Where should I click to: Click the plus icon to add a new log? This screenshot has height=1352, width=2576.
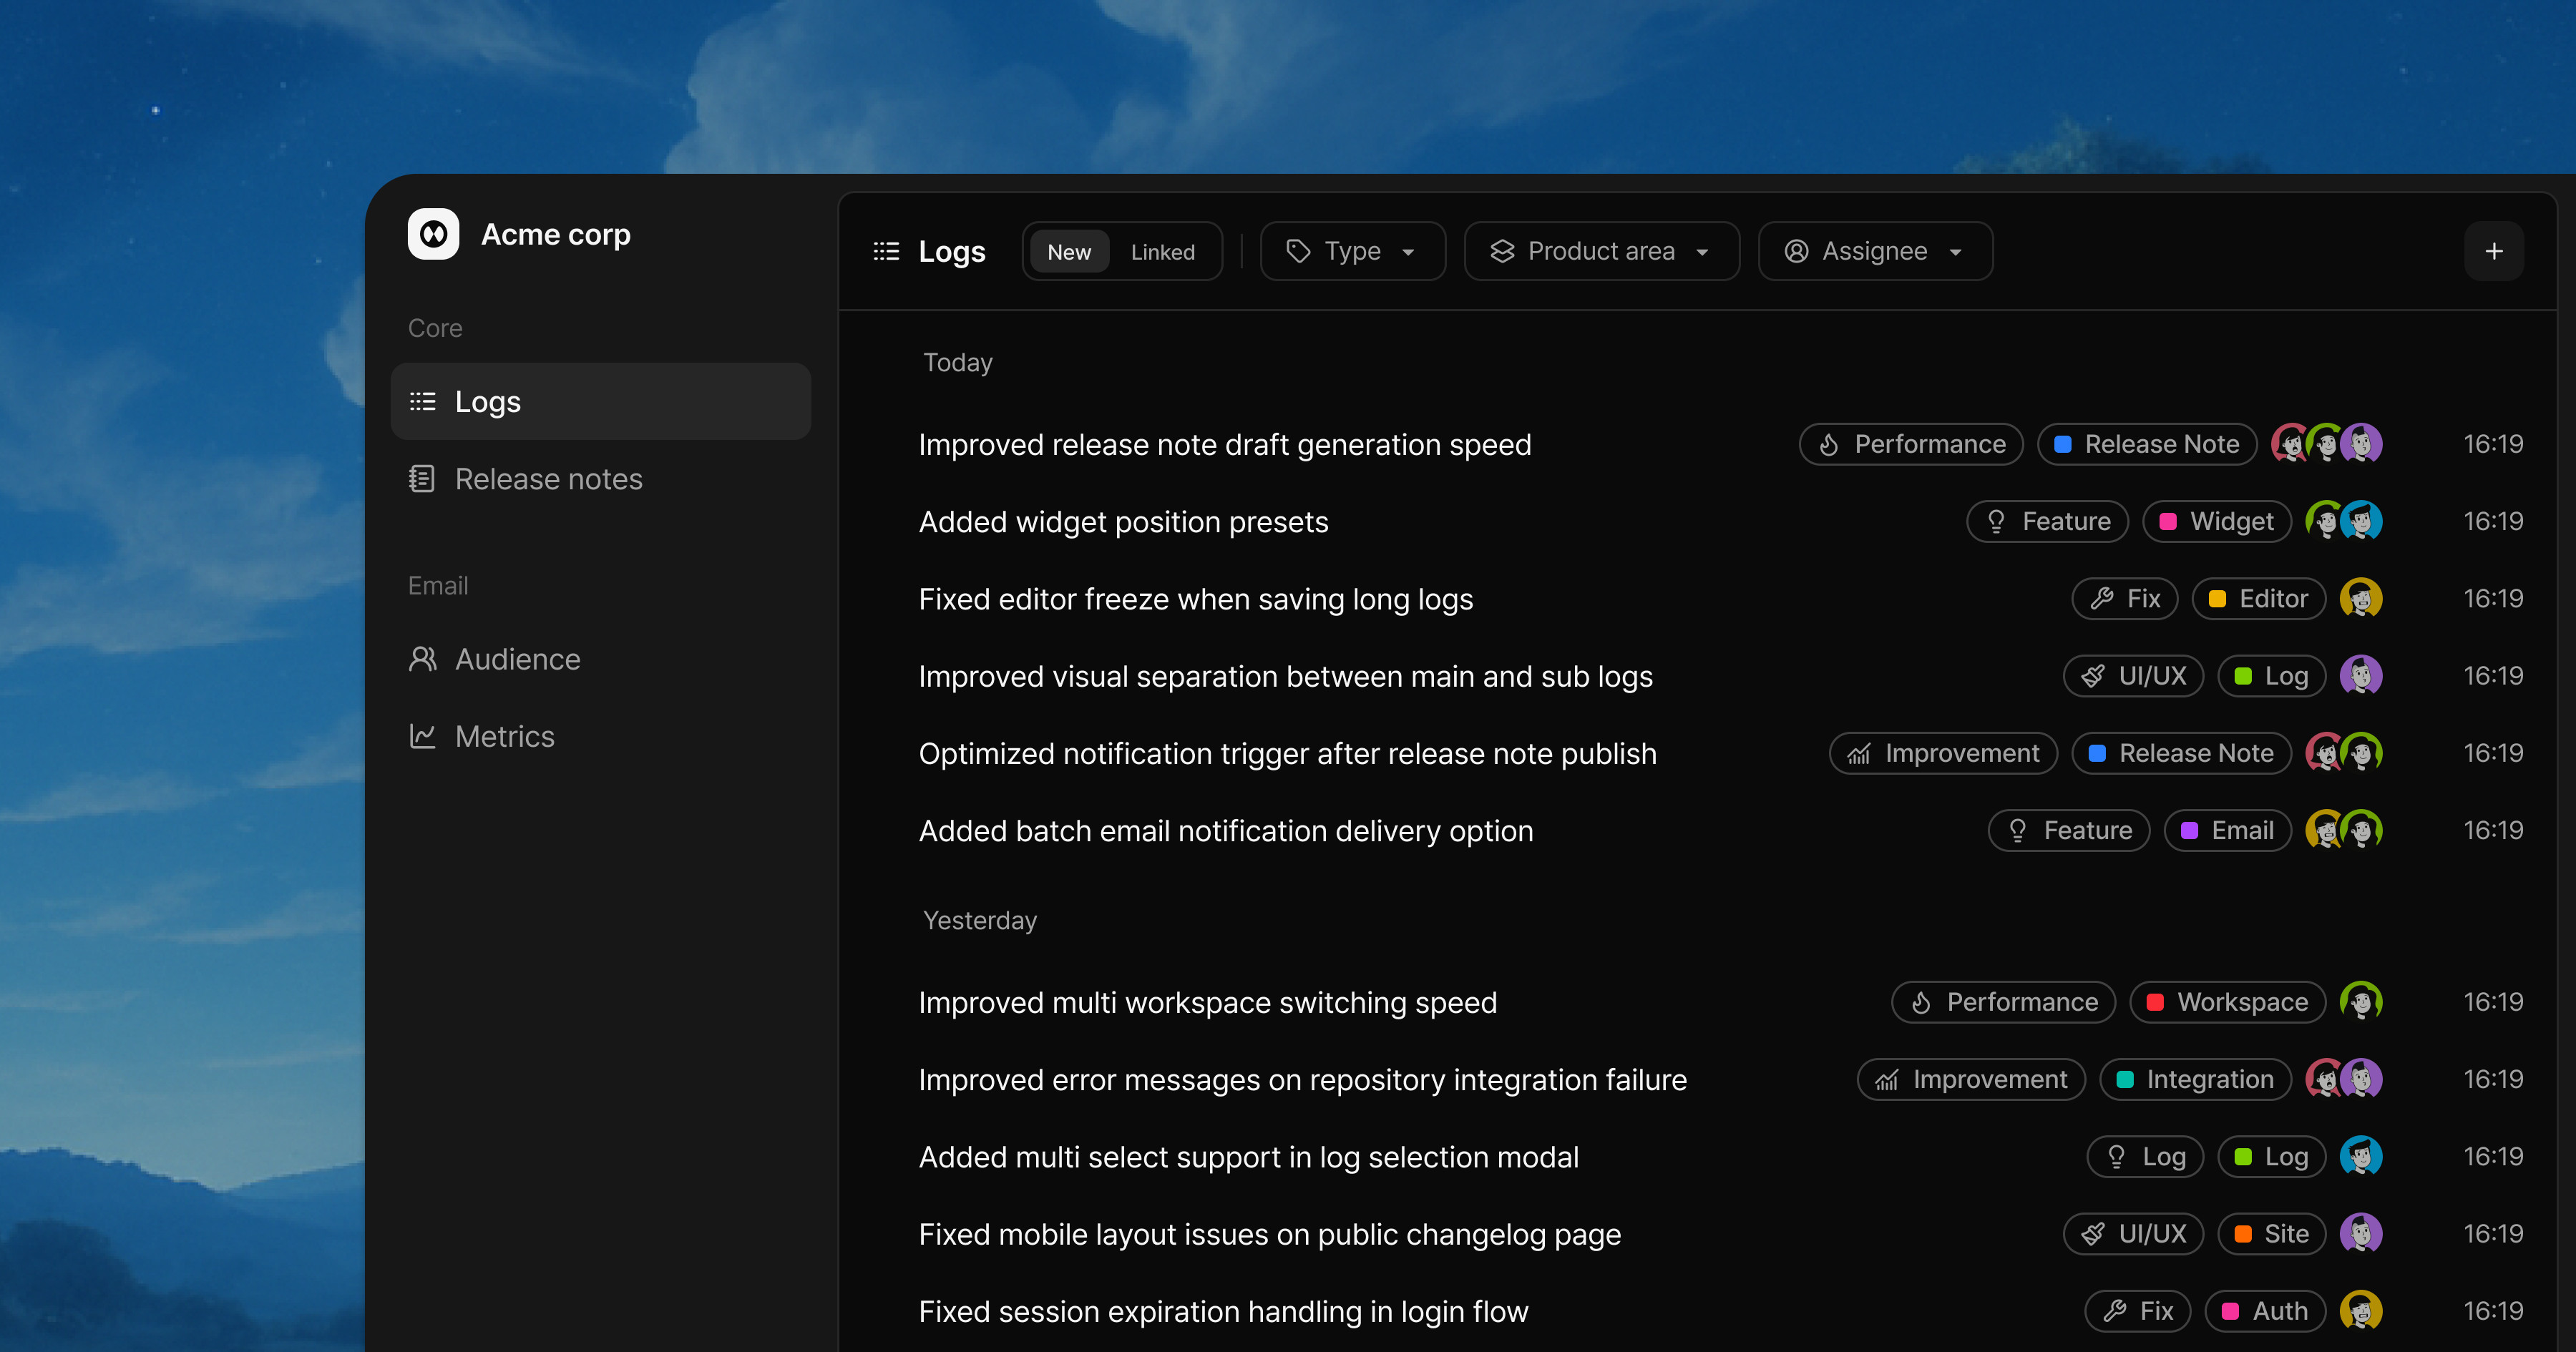point(2494,251)
